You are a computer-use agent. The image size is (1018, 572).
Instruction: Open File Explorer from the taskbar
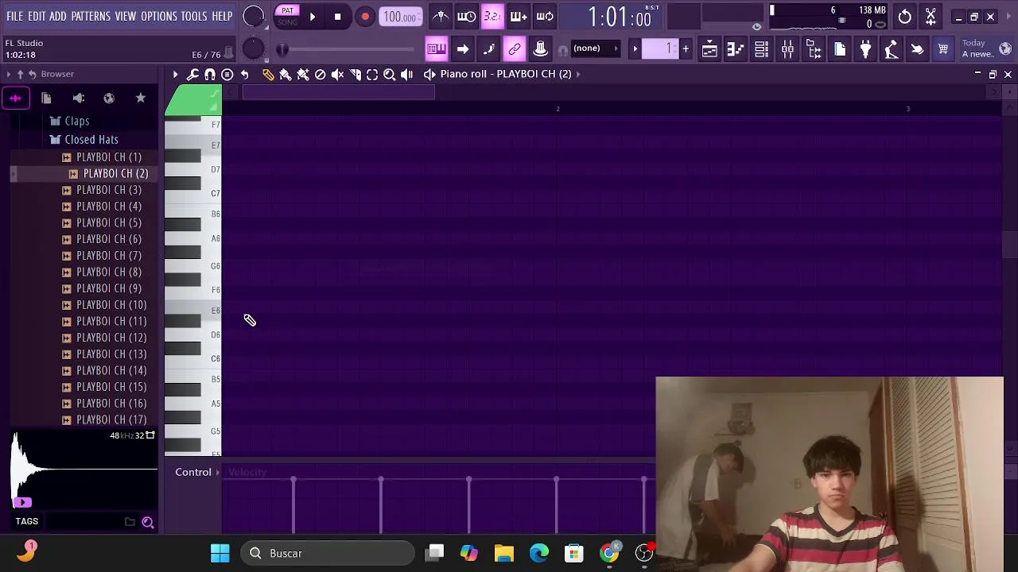(504, 553)
